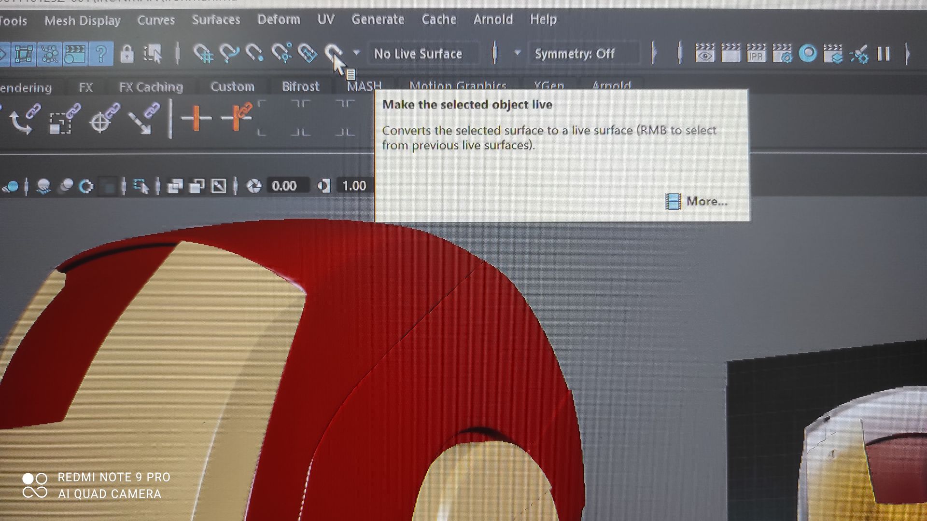Click the pause Viewport 2.0 icon
The height and width of the screenshot is (521, 927).
pos(884,53)
